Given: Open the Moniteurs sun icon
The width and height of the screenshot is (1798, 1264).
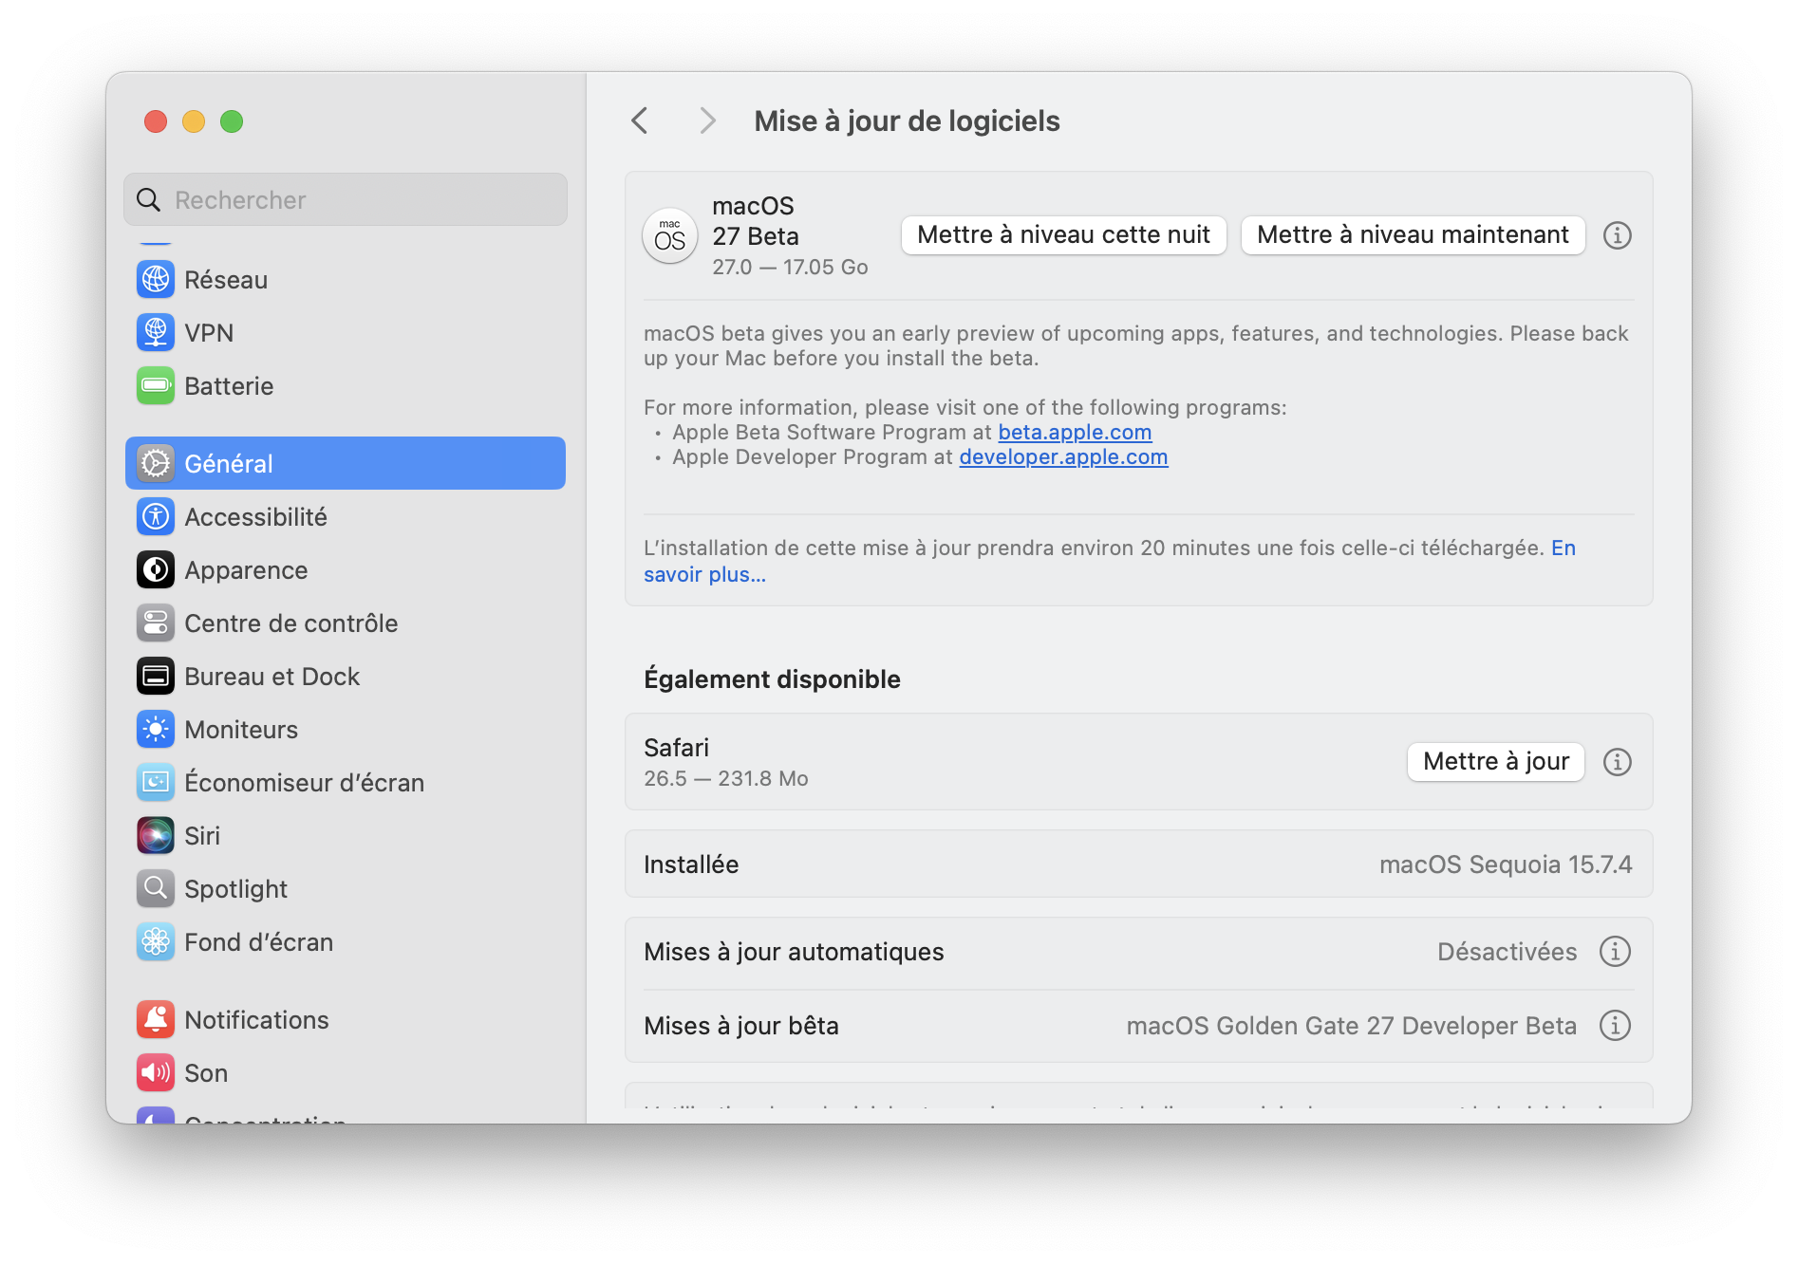Looking at the screenshot, I should click(x=156, y=730).
